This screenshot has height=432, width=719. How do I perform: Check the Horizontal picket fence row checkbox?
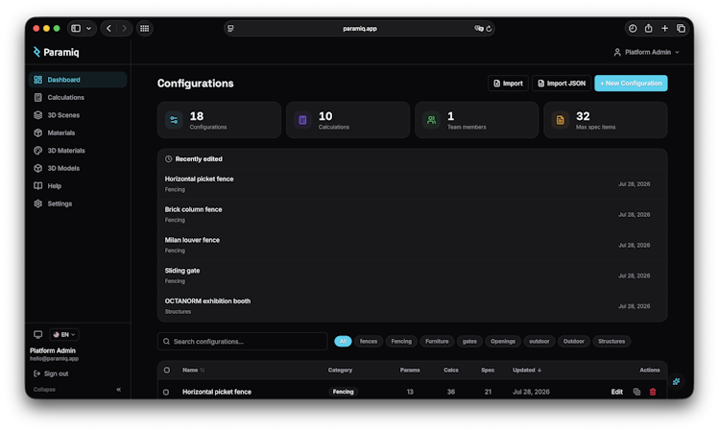click(x=166, y=392)
